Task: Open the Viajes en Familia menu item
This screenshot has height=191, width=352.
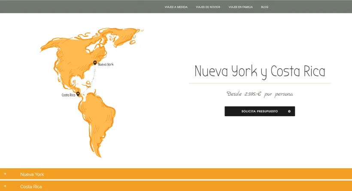Action: pos(240,7)
